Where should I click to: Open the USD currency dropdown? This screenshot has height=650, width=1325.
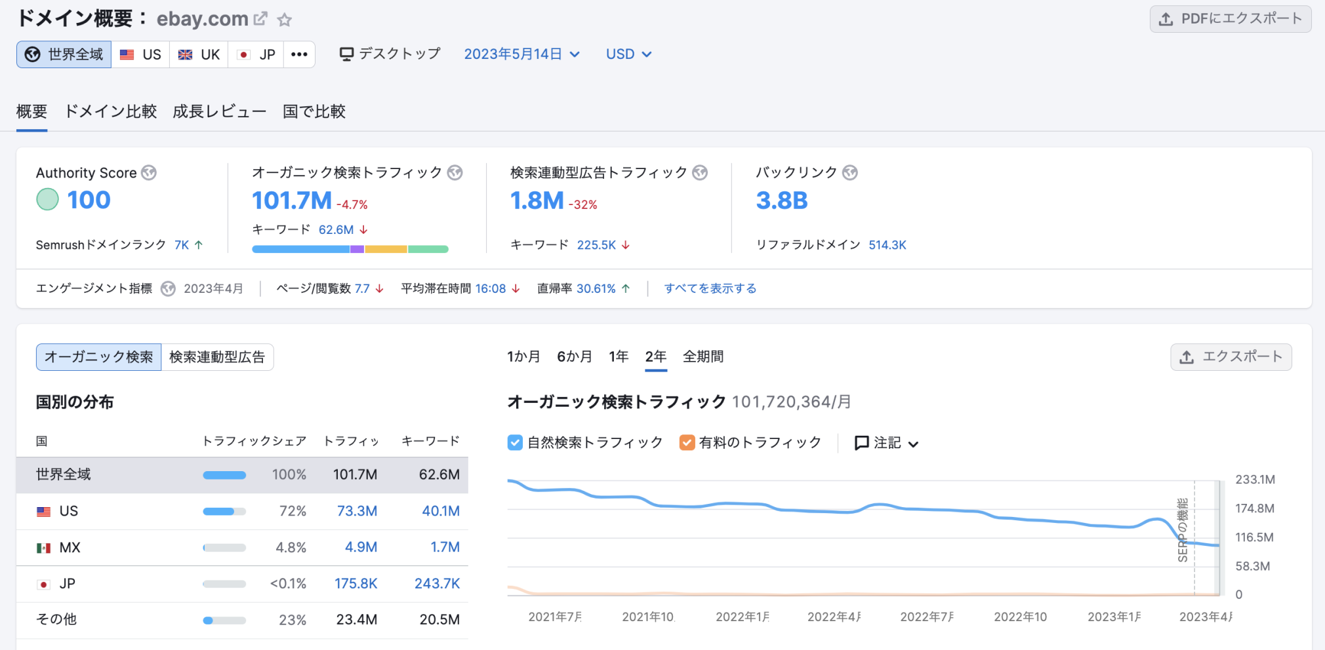coord(628,54)
